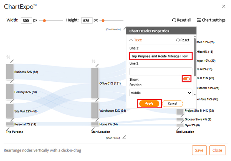231x161 pixels.
Task: Toggle the Show header switch
Action: pyautogui.click(x=187, y=79)
